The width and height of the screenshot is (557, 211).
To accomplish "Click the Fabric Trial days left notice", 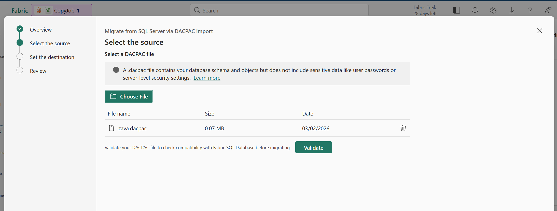I will [425, 10].
